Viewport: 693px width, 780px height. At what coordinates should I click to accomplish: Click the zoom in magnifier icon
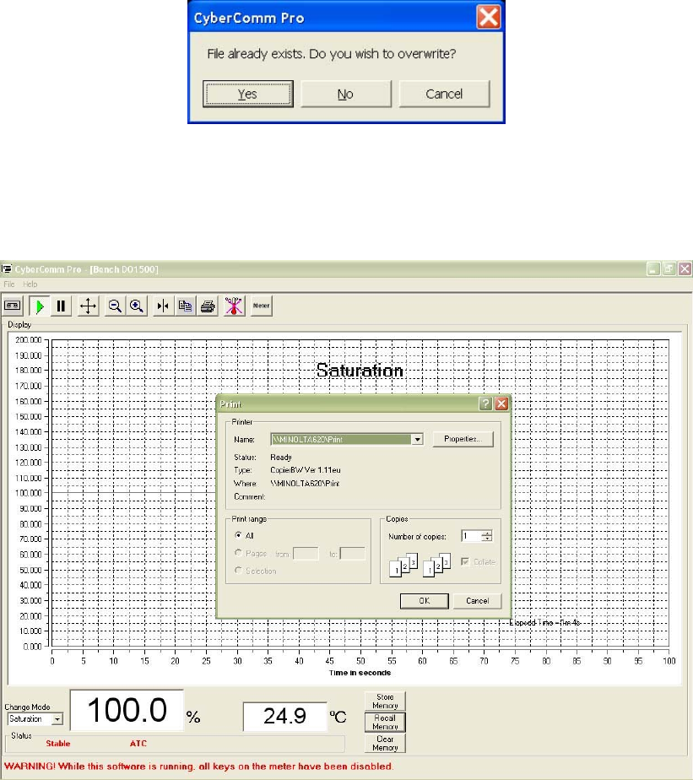(x=137, y=306)
